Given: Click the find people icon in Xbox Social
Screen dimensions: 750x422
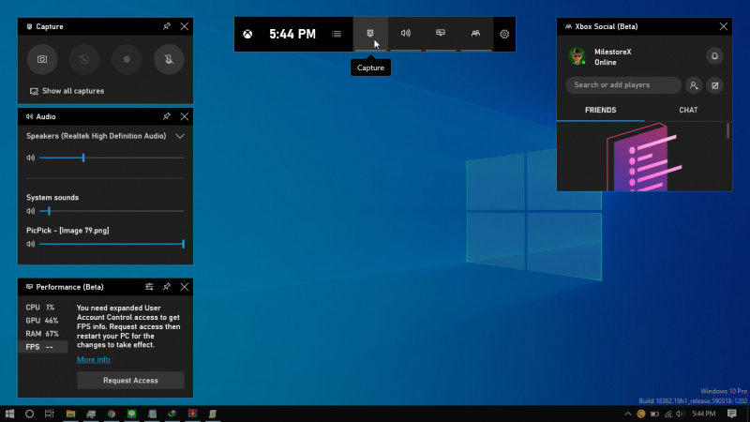Looking at the screenshot, I should [x=694, y=85].
